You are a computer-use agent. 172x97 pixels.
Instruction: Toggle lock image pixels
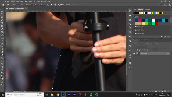click(x=140, y=50)
